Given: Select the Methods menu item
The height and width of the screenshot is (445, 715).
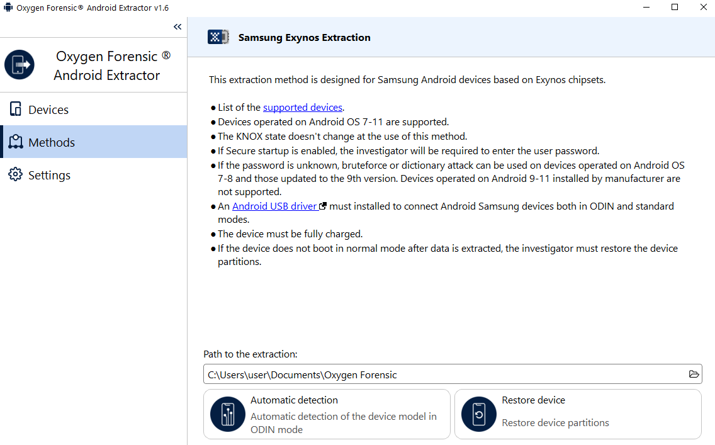Looking at the screenshot, I should (x=94, y=142).
